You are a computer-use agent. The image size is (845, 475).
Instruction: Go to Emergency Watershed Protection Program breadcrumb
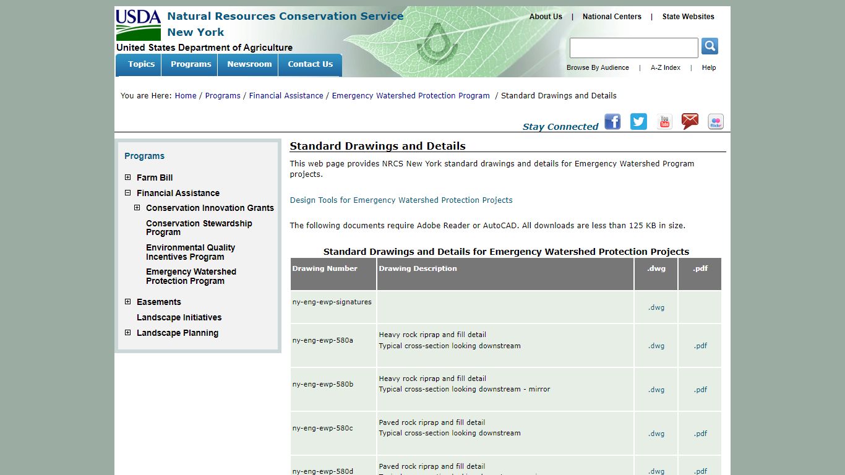[411, 96]
